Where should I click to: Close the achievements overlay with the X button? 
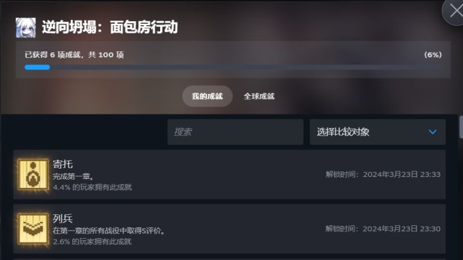point(455,11)
